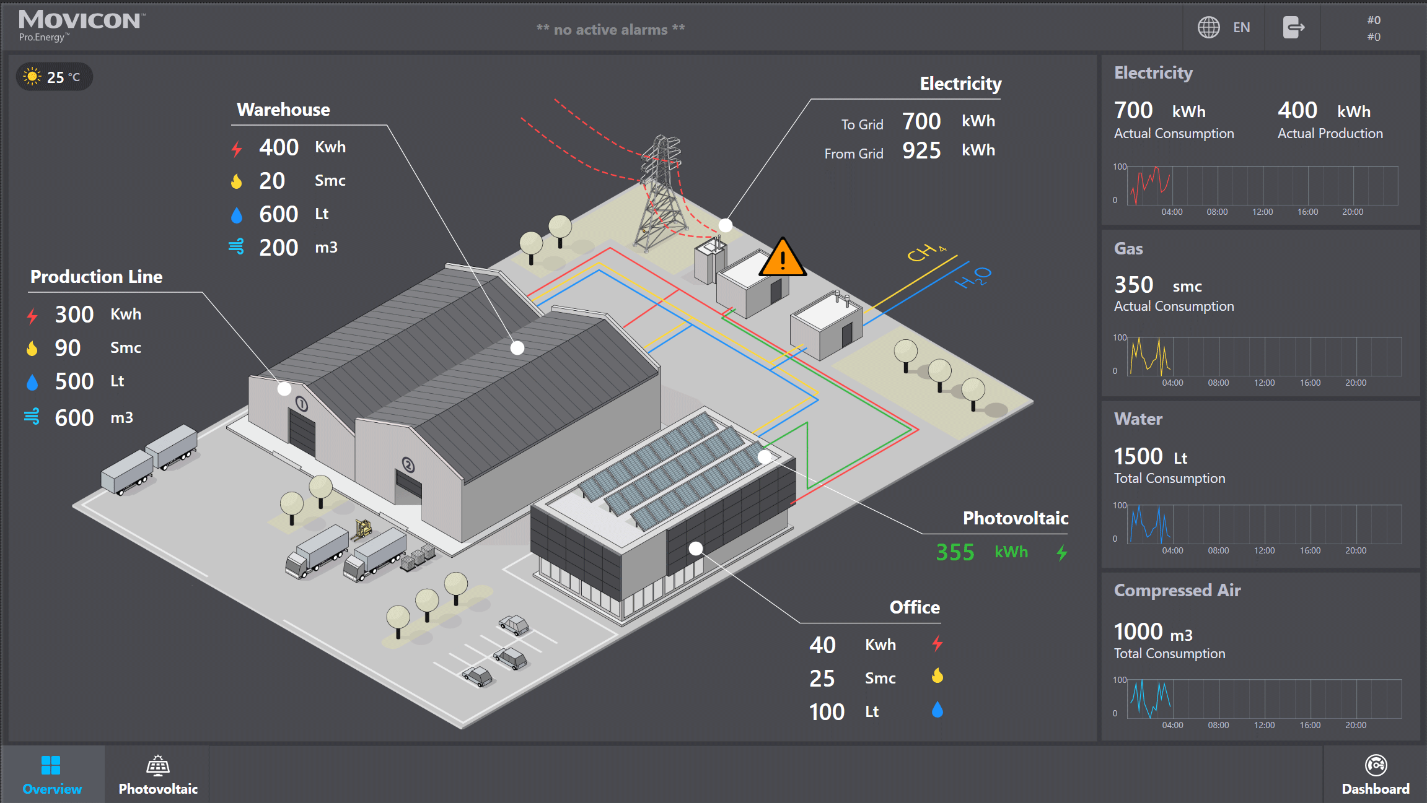
Task: Click the gas flame icon in Production Line
Action: (30, 347)
